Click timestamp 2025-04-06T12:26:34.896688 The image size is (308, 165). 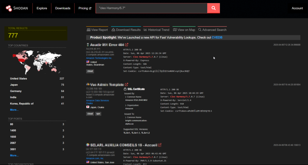(x=287, y=45)
